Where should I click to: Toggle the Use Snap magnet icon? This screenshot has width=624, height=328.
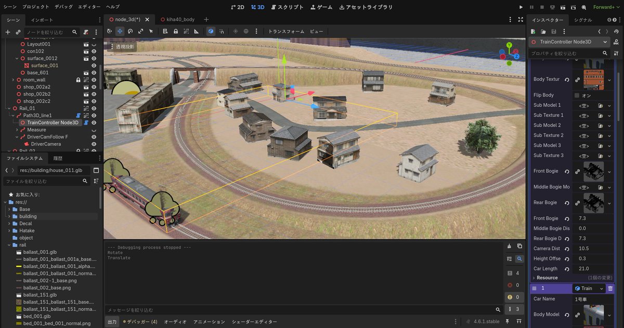coord(222,31)
